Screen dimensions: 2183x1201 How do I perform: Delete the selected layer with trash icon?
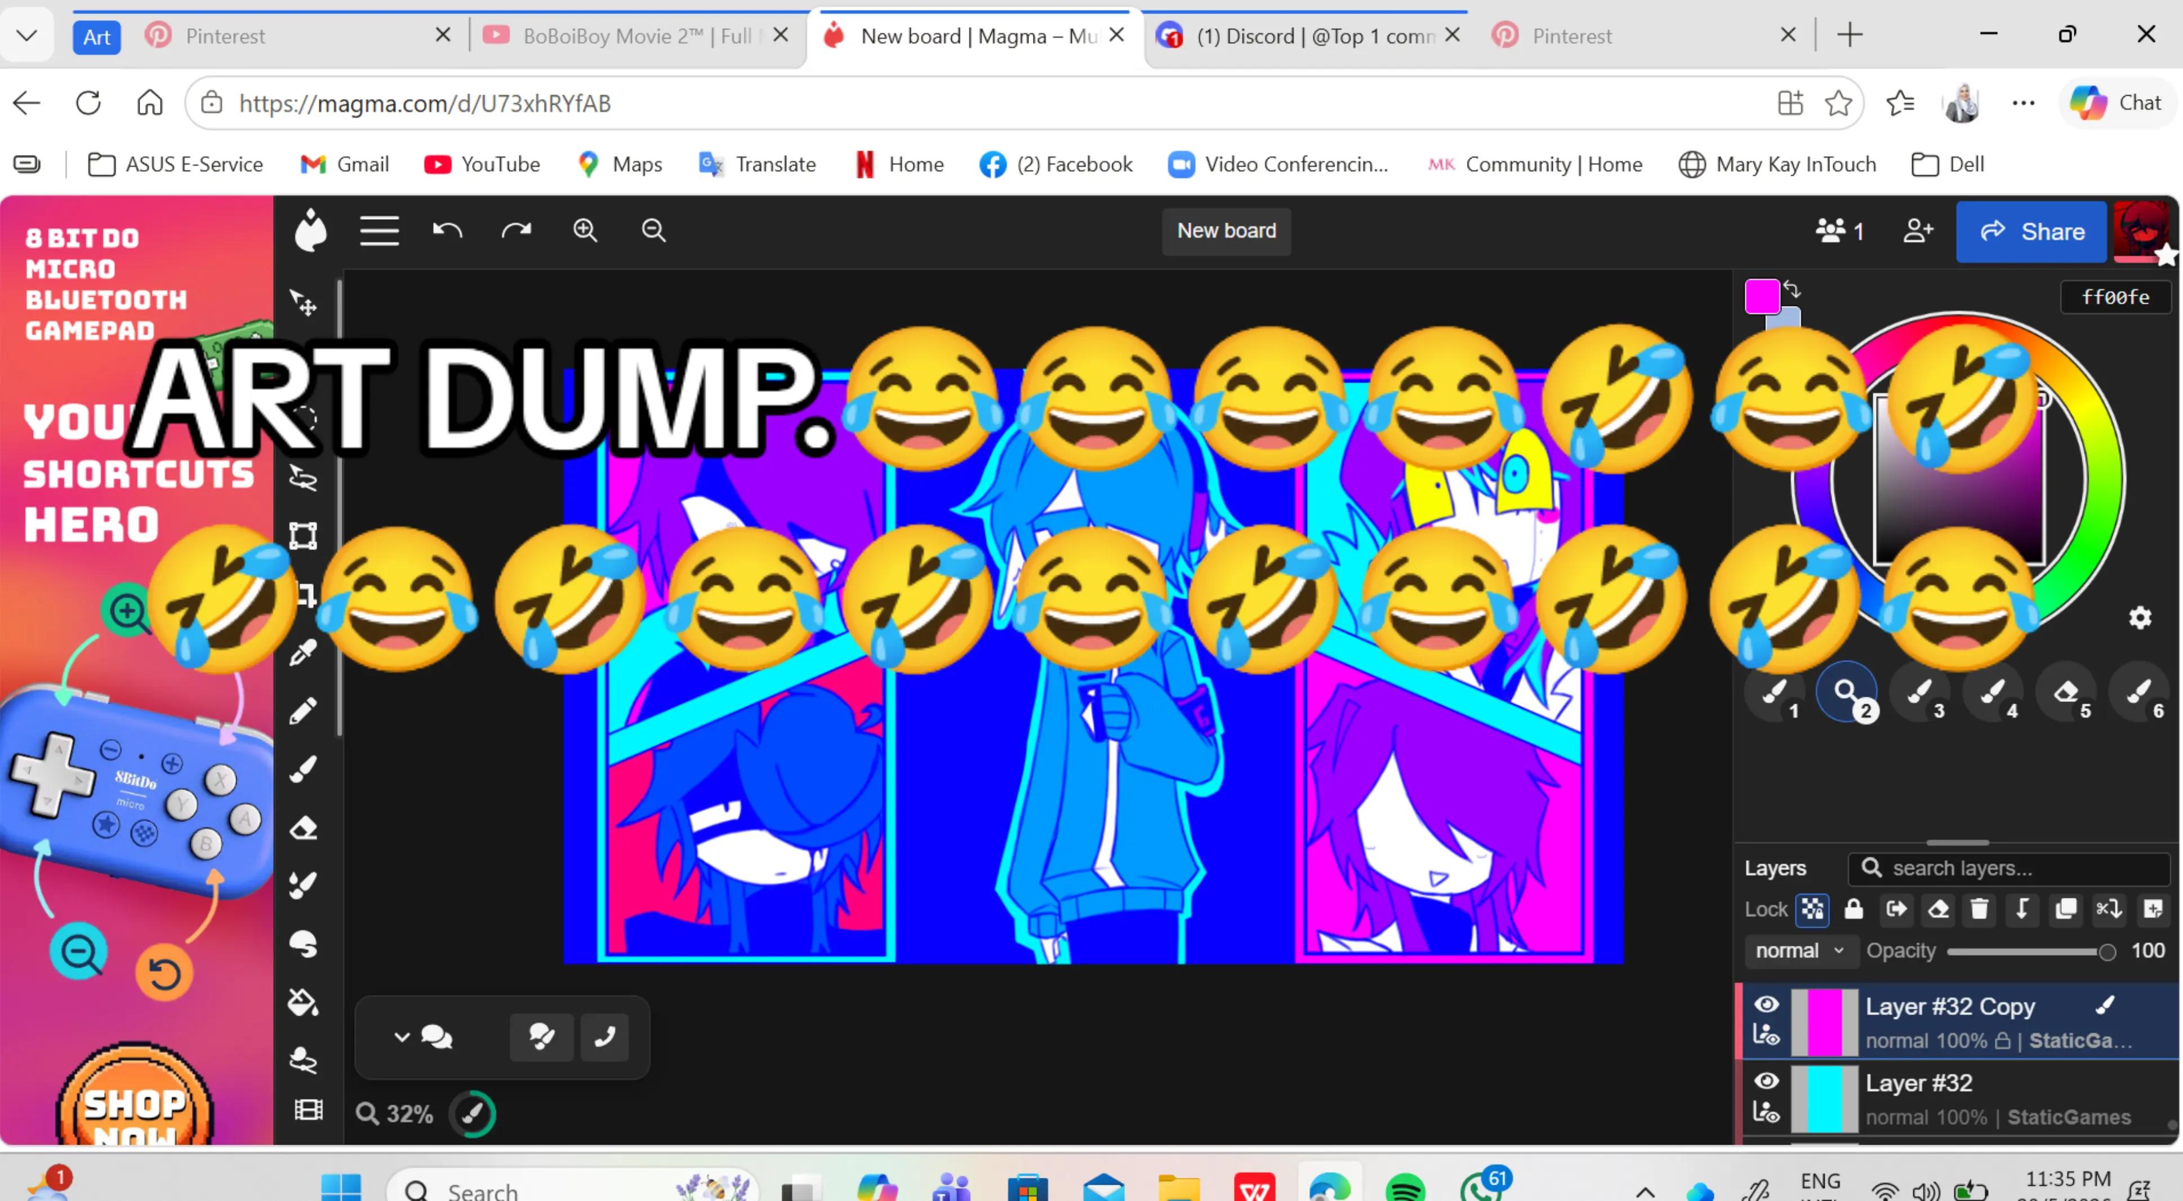tap(1980, 909)
